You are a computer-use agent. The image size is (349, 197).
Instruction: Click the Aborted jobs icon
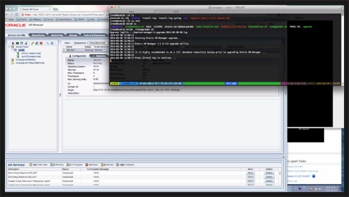click(102, 165)
